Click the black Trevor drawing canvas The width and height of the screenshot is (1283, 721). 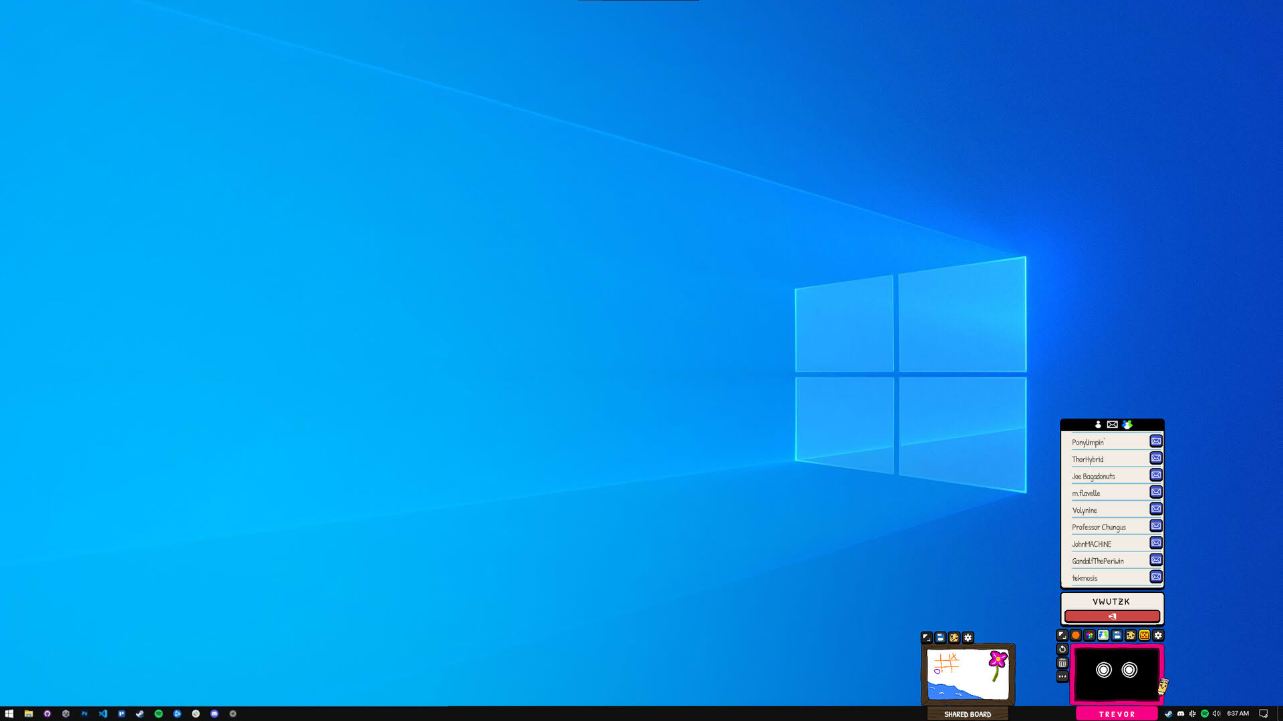[1116, 674]
